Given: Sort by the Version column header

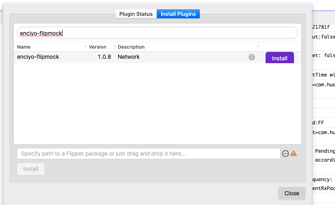Looking at the screenshot, I should point(97,47).
